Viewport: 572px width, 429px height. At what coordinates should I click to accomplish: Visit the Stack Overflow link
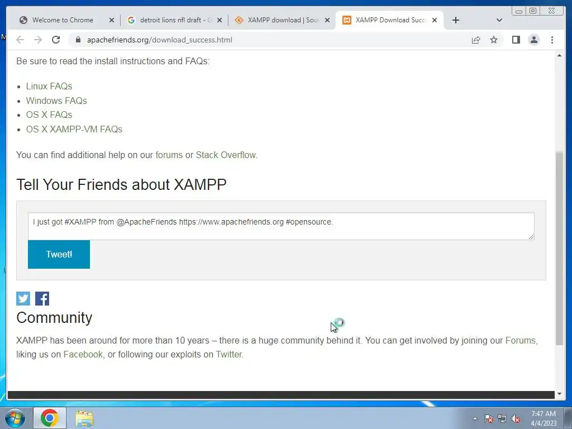tap(226, 155)
